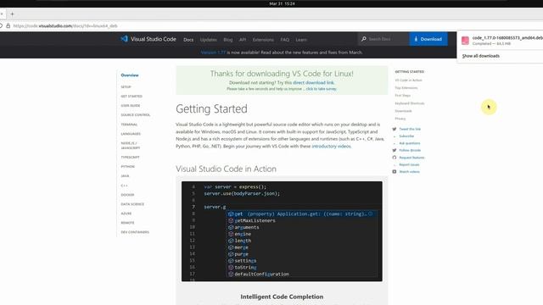
Task: Expand the Azure sidebar section
Action: [126, 213]
